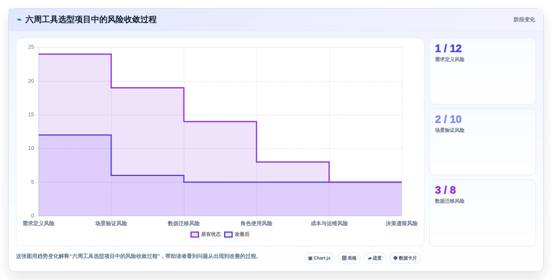
Task: Open the 2 / 10 场景验证风险 card
Action: (x=483, y=142)
